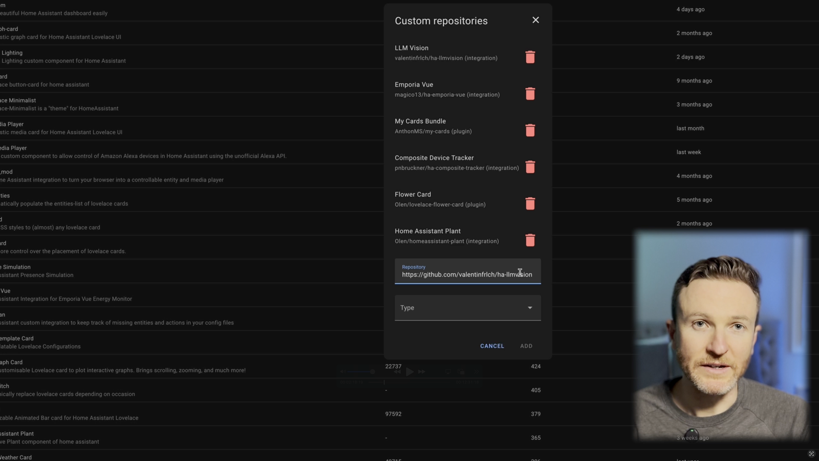Viewport: 819px width, 461px height.
Task: Delete the My Cards Bundle repository
Action: [x=530, y=130]
